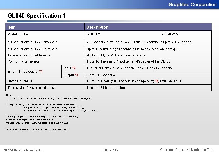
Task: Click 'Overseas Sales and Marketing Dep.' footer
Action: pos(187,150)
